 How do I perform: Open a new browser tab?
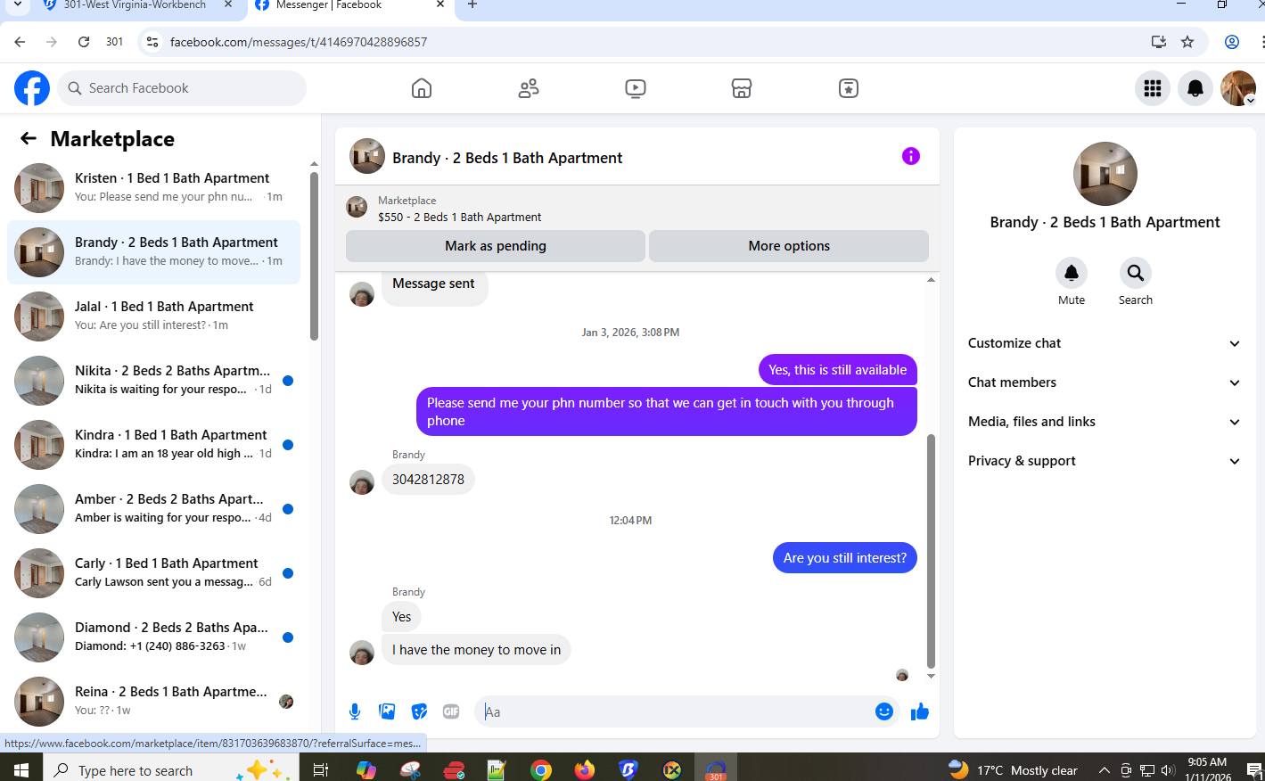pos(472,5)
